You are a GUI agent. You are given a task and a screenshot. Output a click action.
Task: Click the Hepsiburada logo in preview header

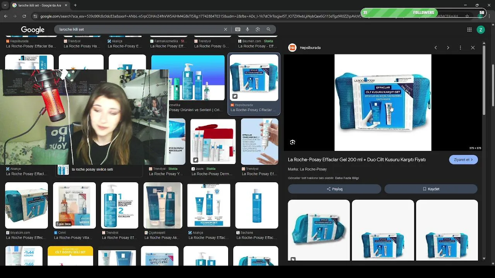click(x=292, y=47)
